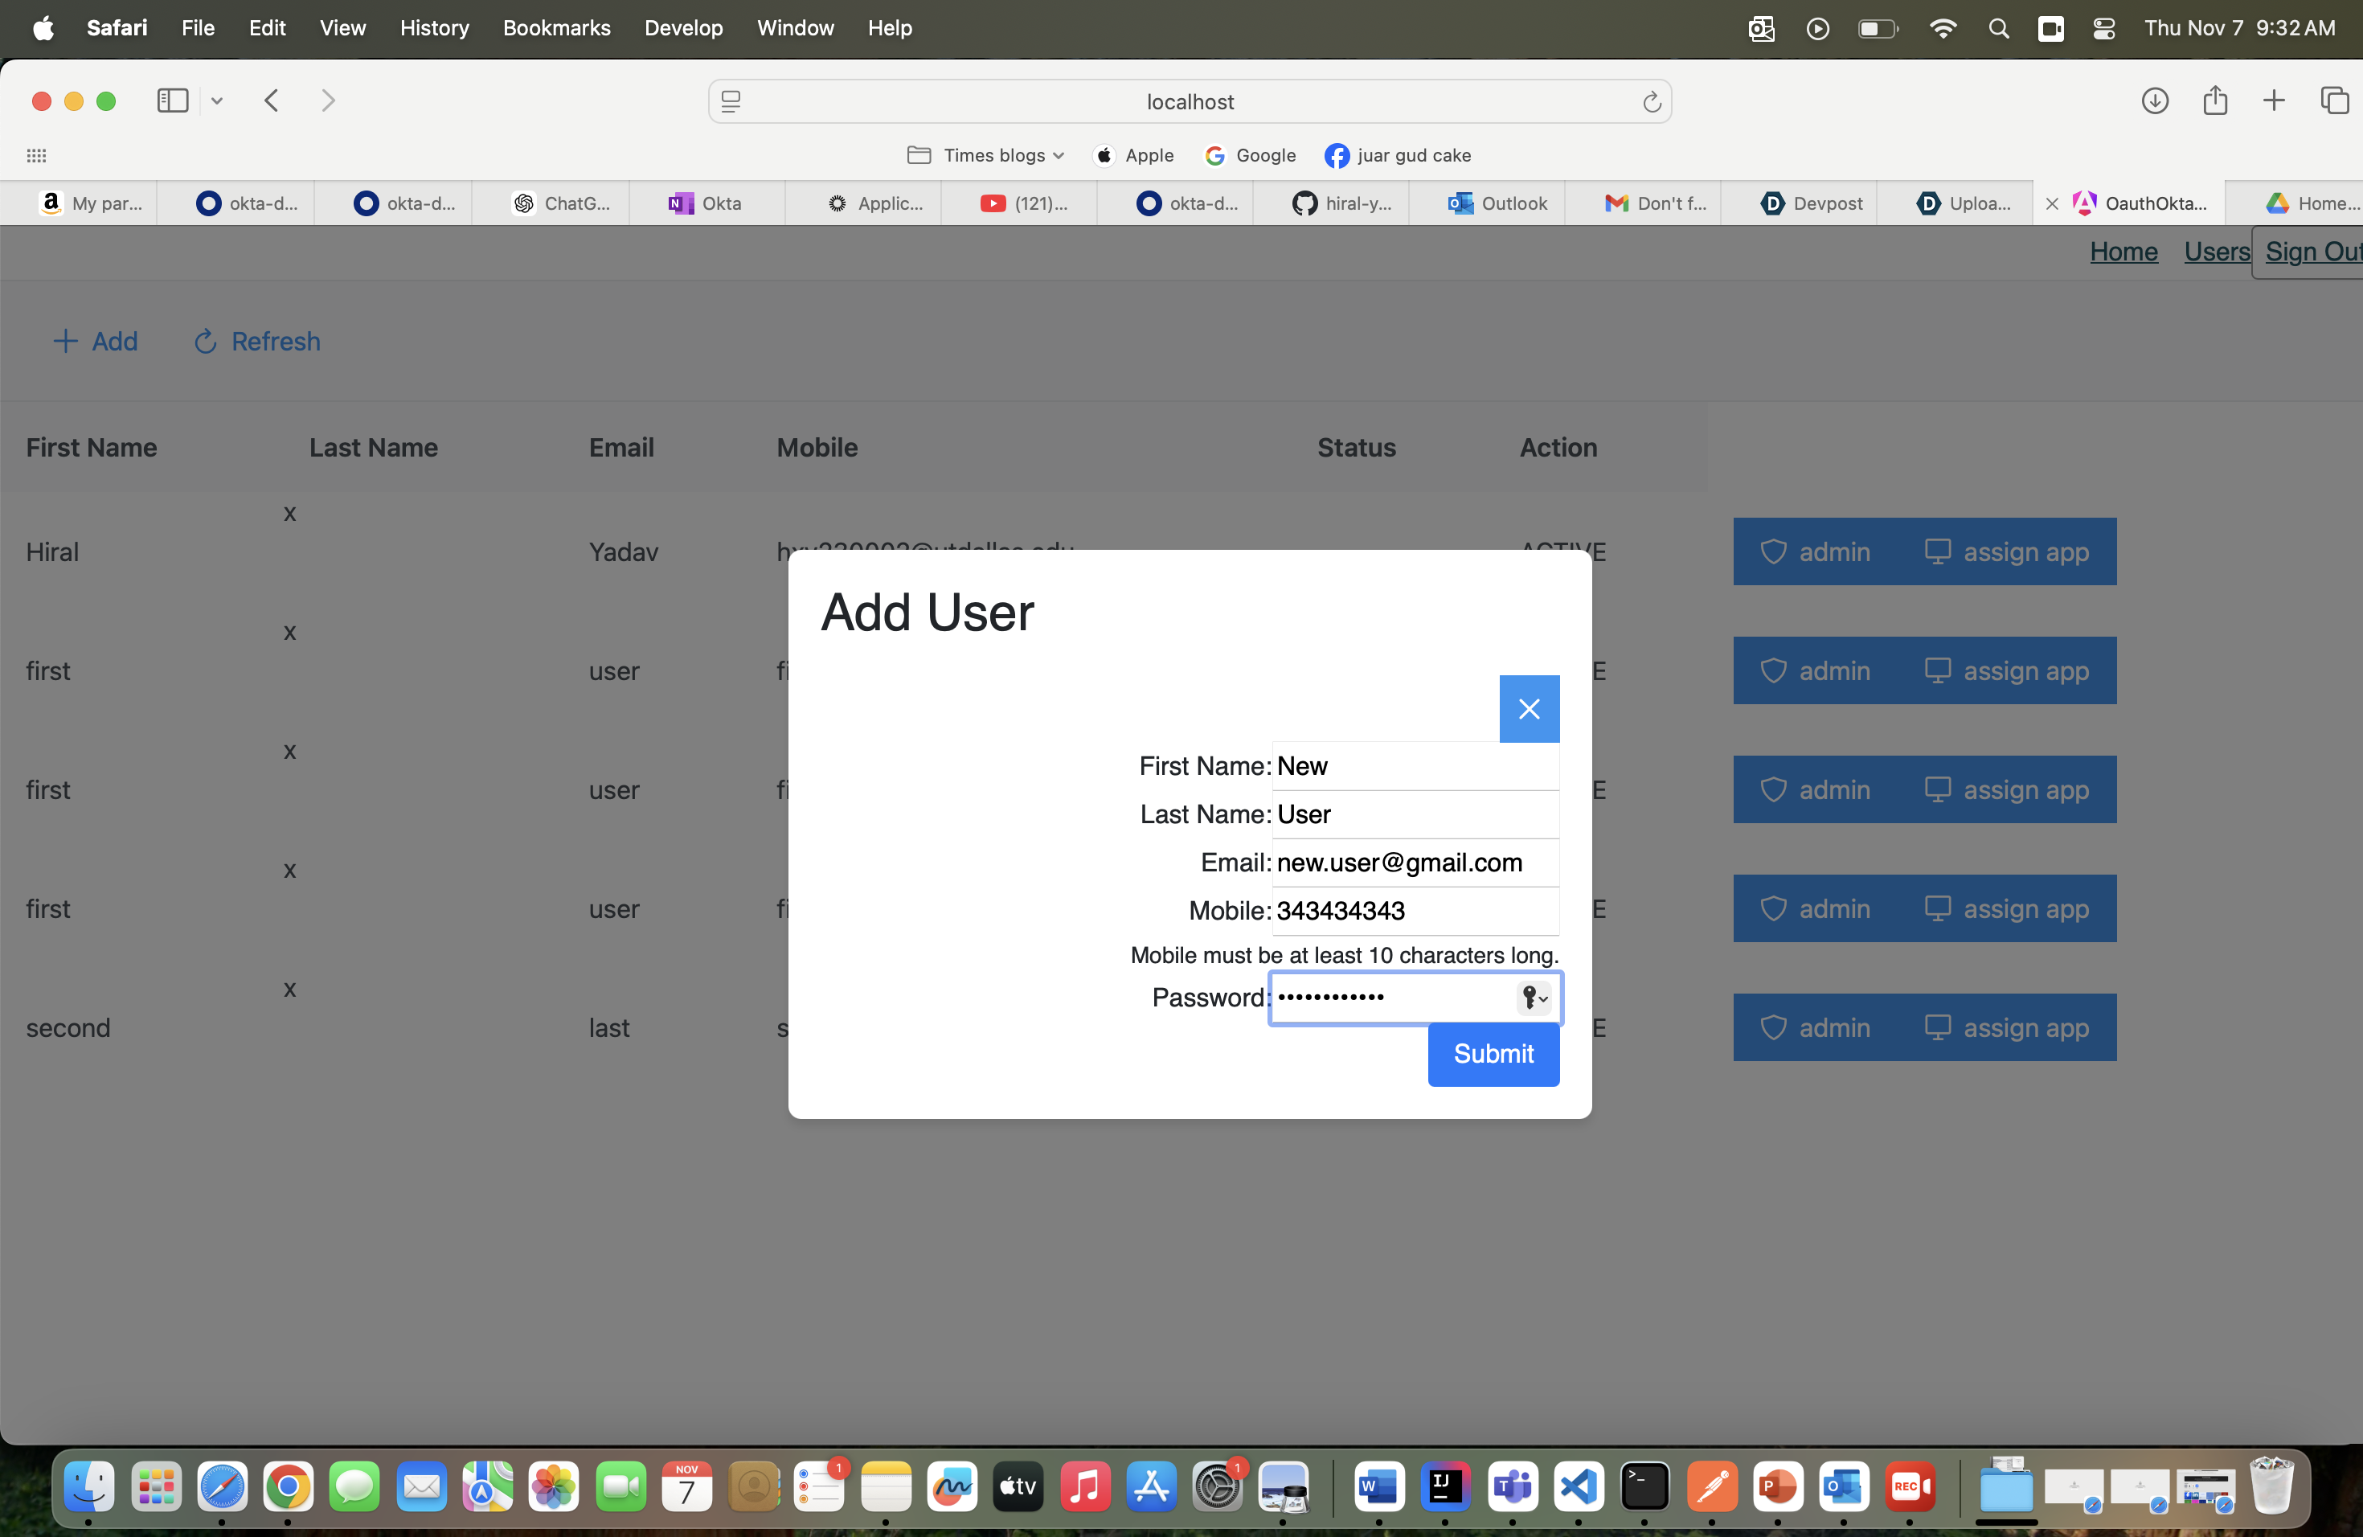Click the back navigation arrow
Viewport: 2363px width, 1537px height.
271,100
